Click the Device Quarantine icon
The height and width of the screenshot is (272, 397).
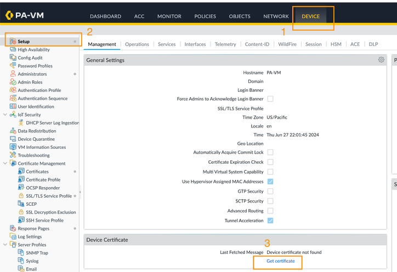click(13, 139)
